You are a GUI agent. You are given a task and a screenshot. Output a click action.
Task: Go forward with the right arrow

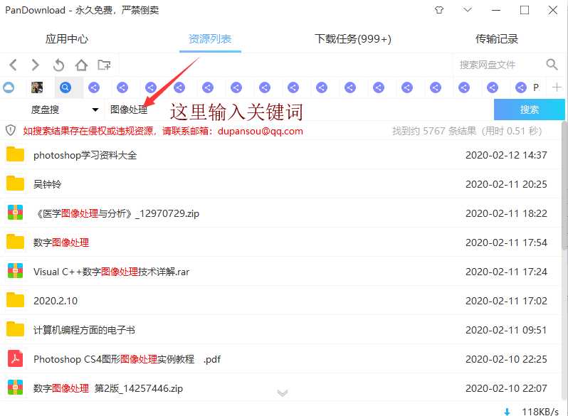pos(35,65)
